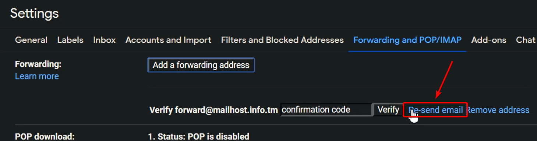Switch to the Labels tab
Screen dimensions: 537x141
70,40
